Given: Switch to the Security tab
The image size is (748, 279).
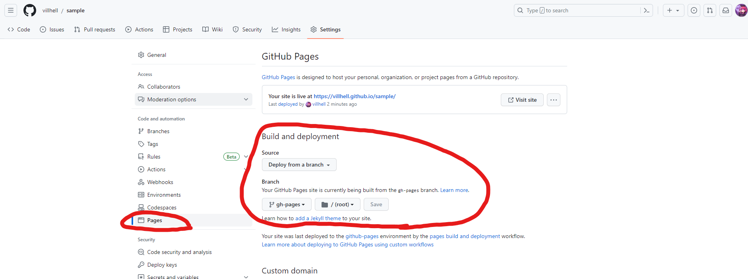Looking at the screenshot, I should tap(247, 29).
